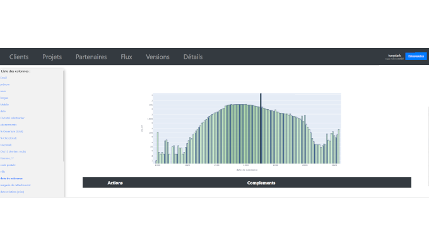Select the Email column link
Viewport: 429px width, 246px height.
4,78
